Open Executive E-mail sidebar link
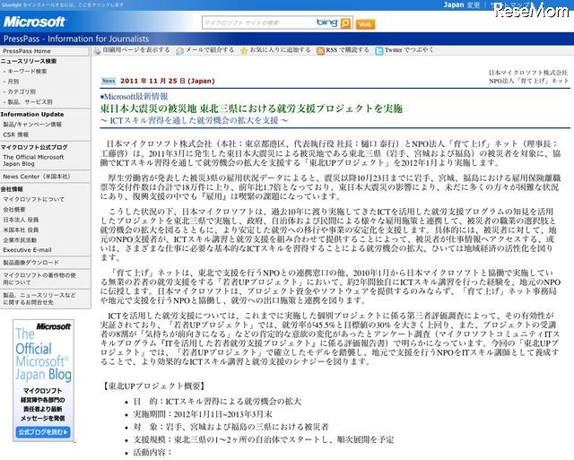 coord(27,250)
